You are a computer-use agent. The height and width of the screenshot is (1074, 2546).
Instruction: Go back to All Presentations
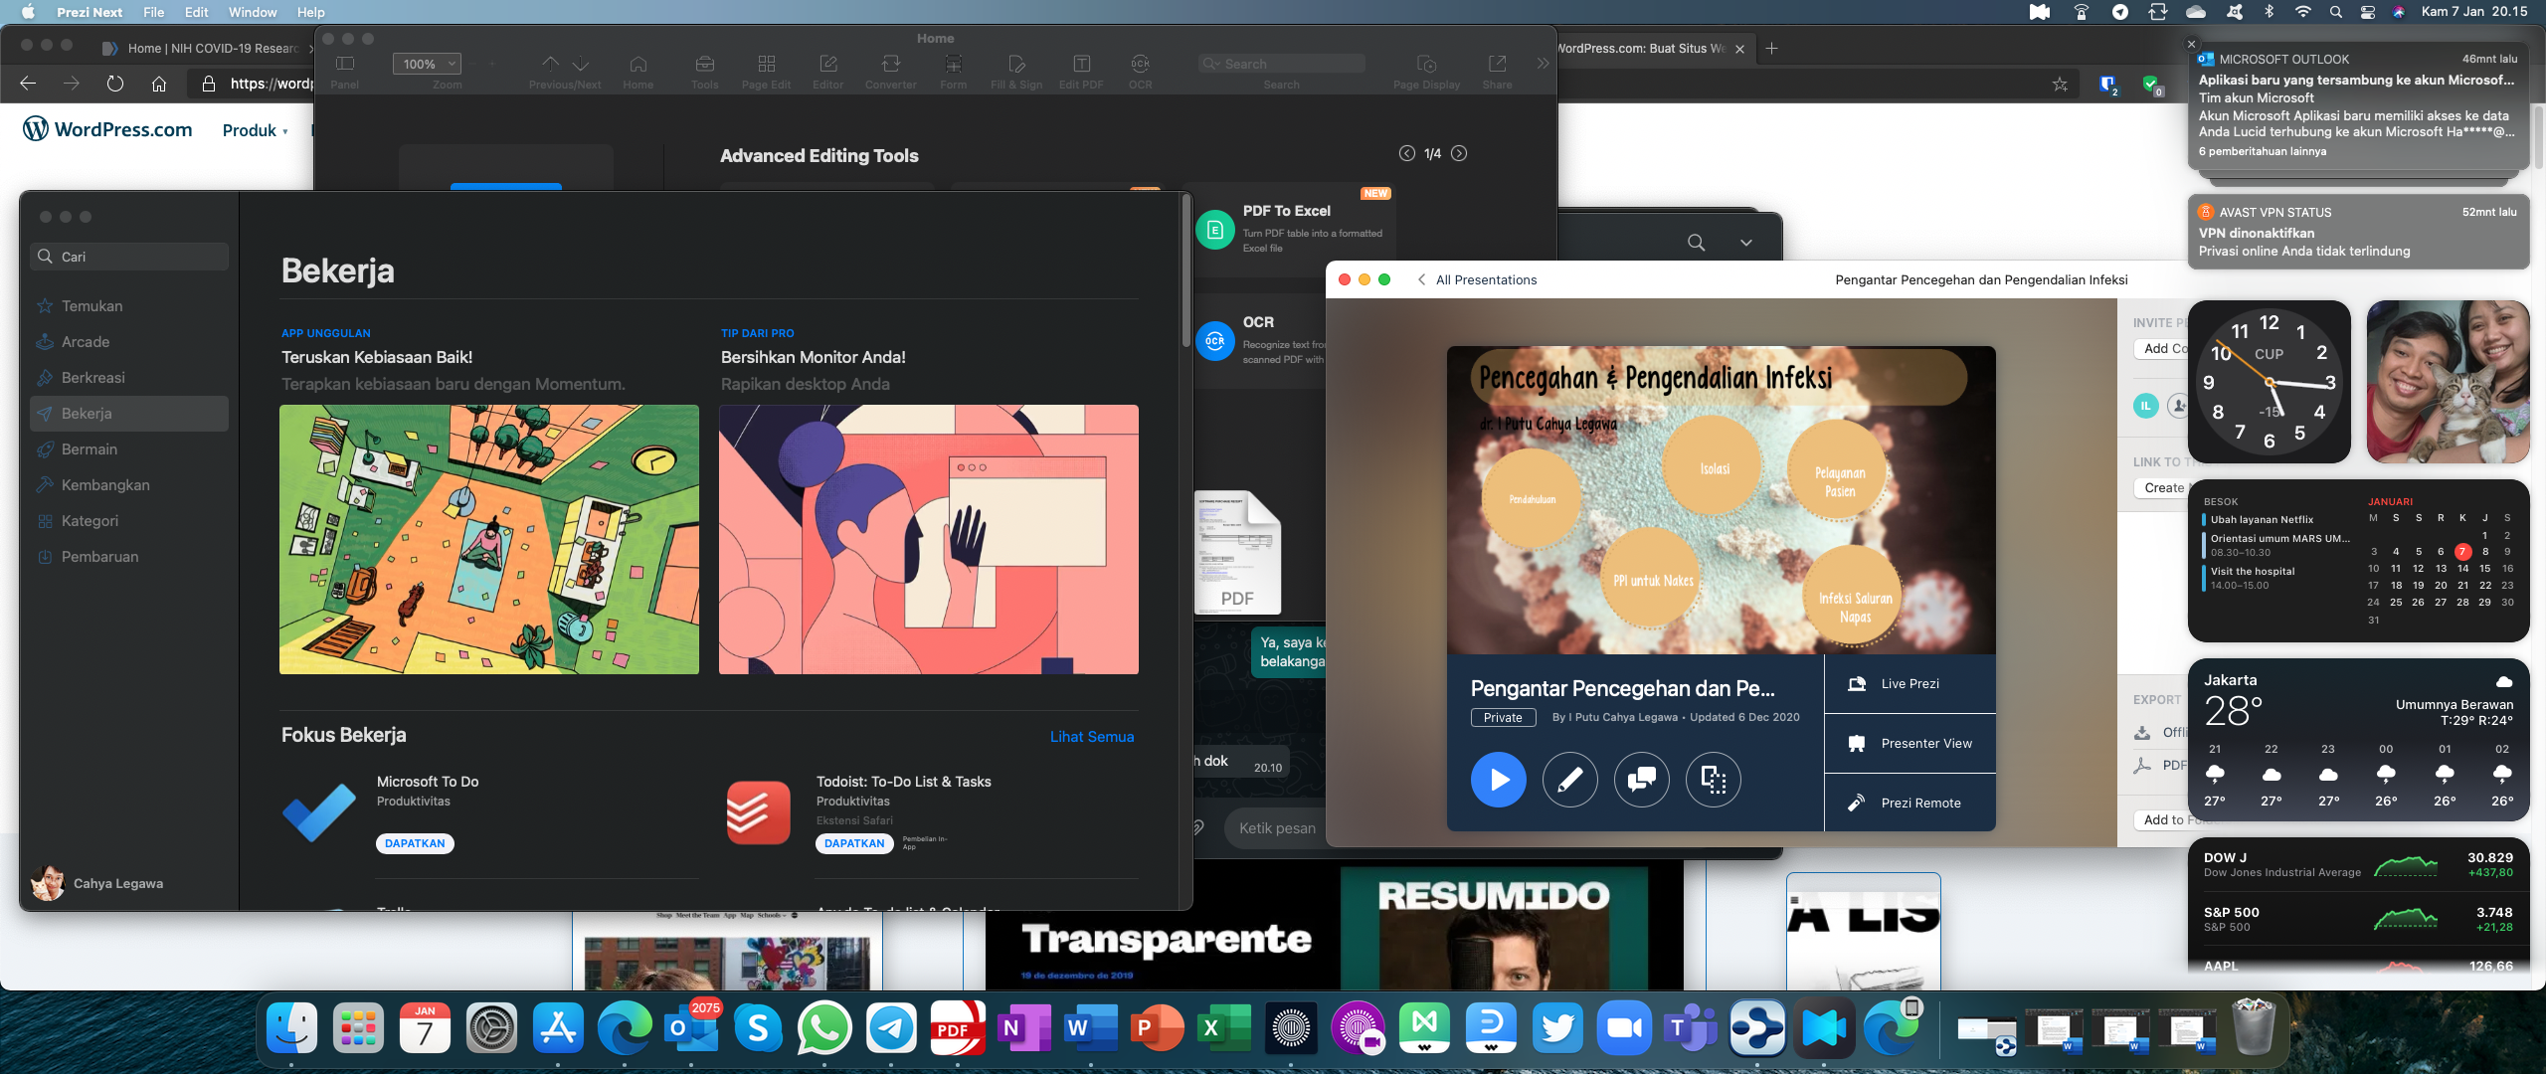coord(1477,280)
